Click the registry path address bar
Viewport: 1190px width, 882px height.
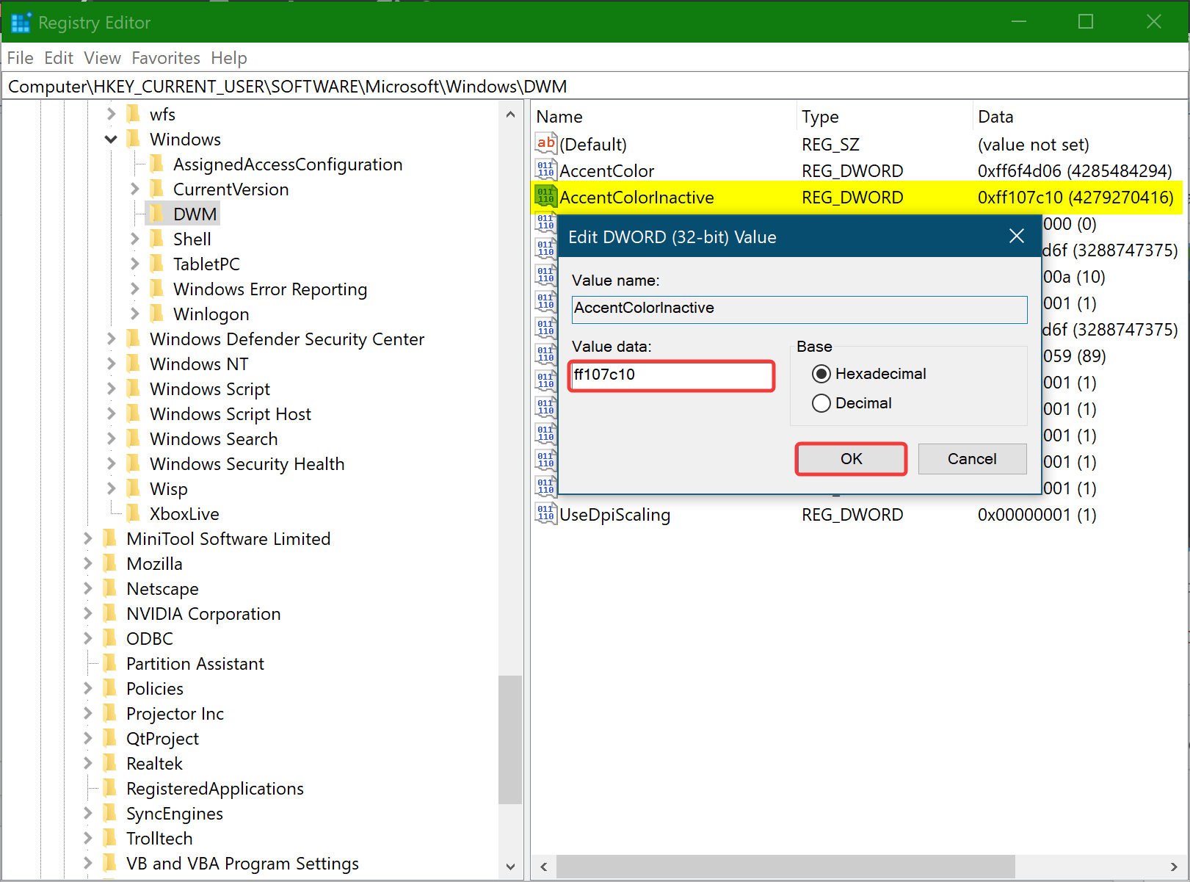[595, 87]
